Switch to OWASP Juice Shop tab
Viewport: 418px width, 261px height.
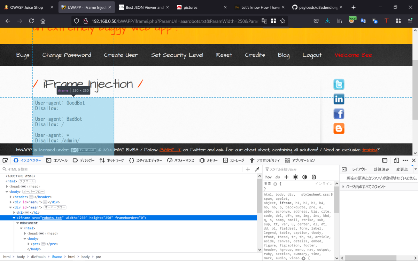[x=29, y=7]
